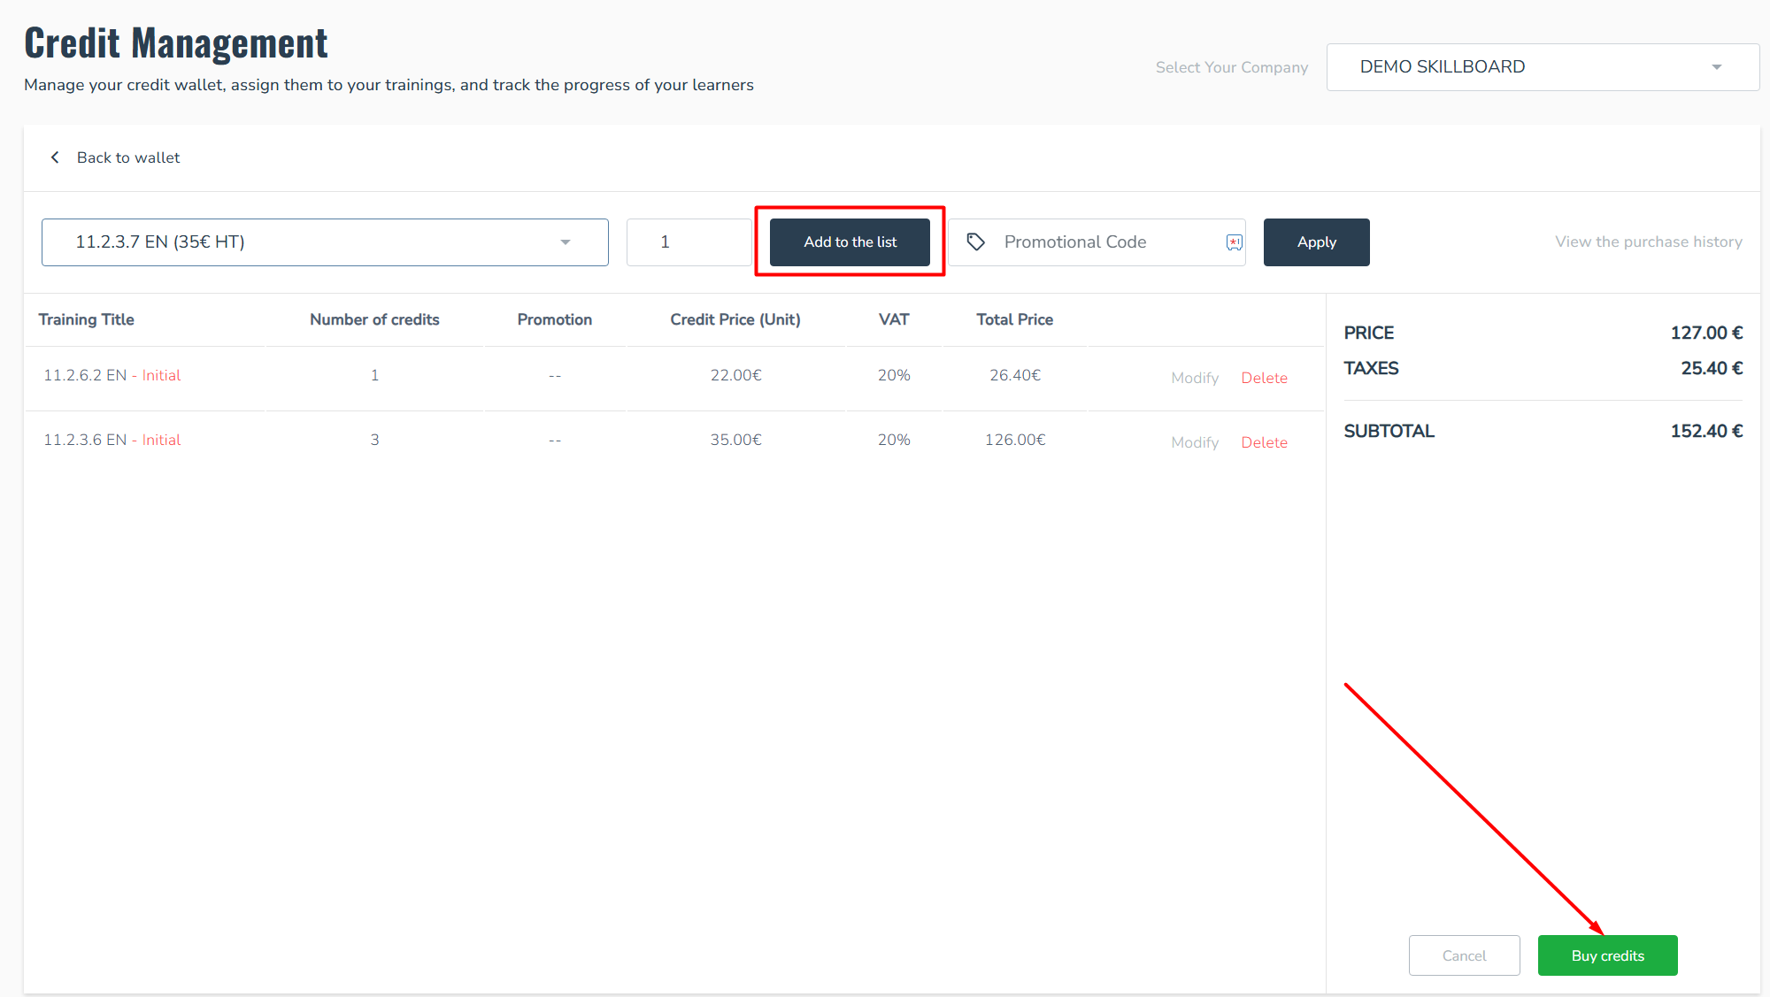Open the company selector dropdown arrow

(1716, 67)
